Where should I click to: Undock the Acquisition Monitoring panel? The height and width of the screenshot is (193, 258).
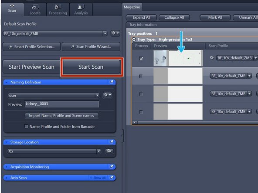click(112, 166)
